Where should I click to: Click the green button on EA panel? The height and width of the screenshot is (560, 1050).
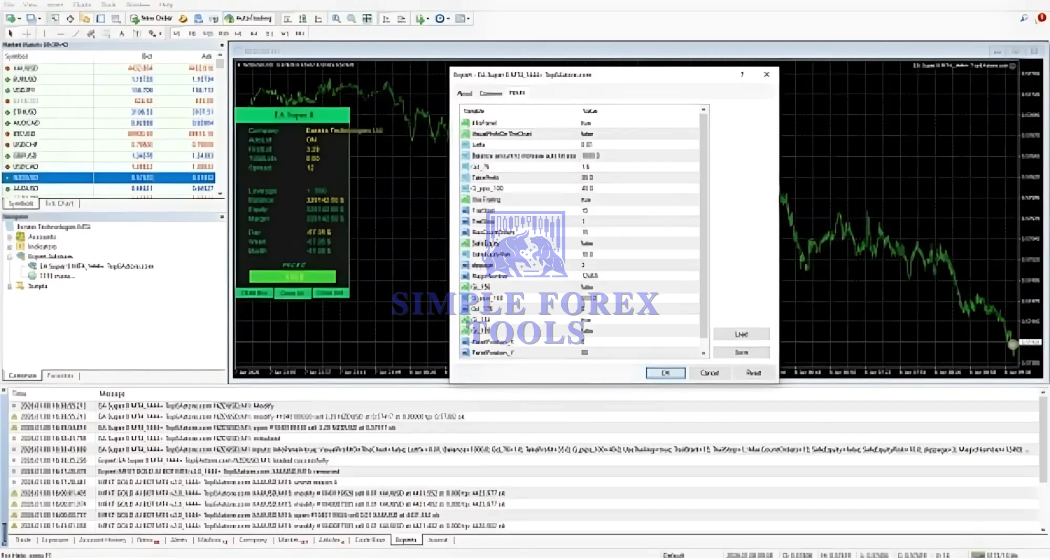pos(292,276)
